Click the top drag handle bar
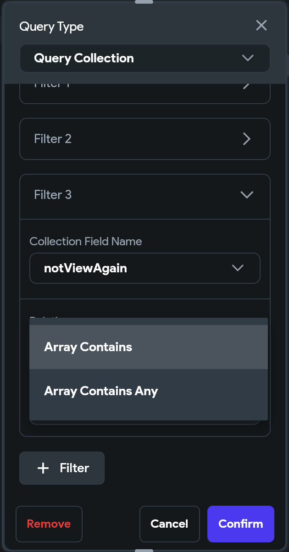 click(144, 2)
